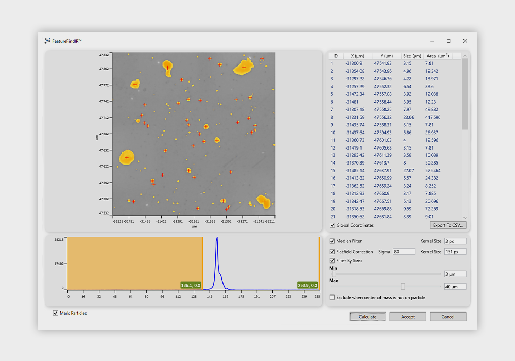The width and height of the screenshot is (515, 361).
Task: Uncheck Filter By Size option
Action: 332,261
